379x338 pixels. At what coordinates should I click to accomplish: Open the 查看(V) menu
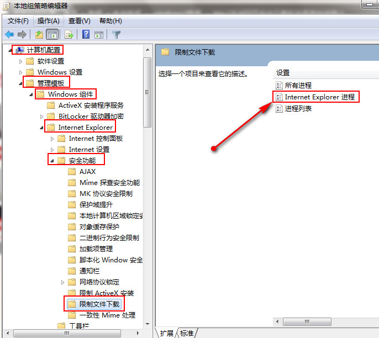[80, 21]
